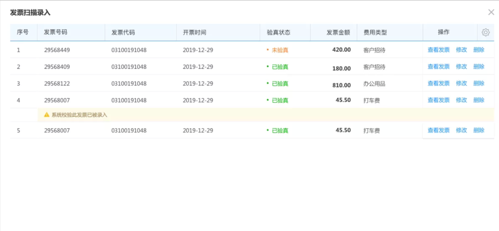Click 修改 in row 4
The height and width of the screenshot is (231, 499).
pyautogui.click(x=462, y=100)
